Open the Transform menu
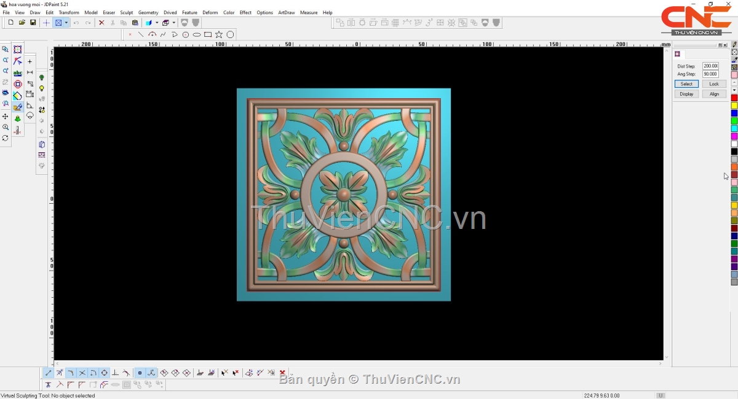 click(69, 12)
